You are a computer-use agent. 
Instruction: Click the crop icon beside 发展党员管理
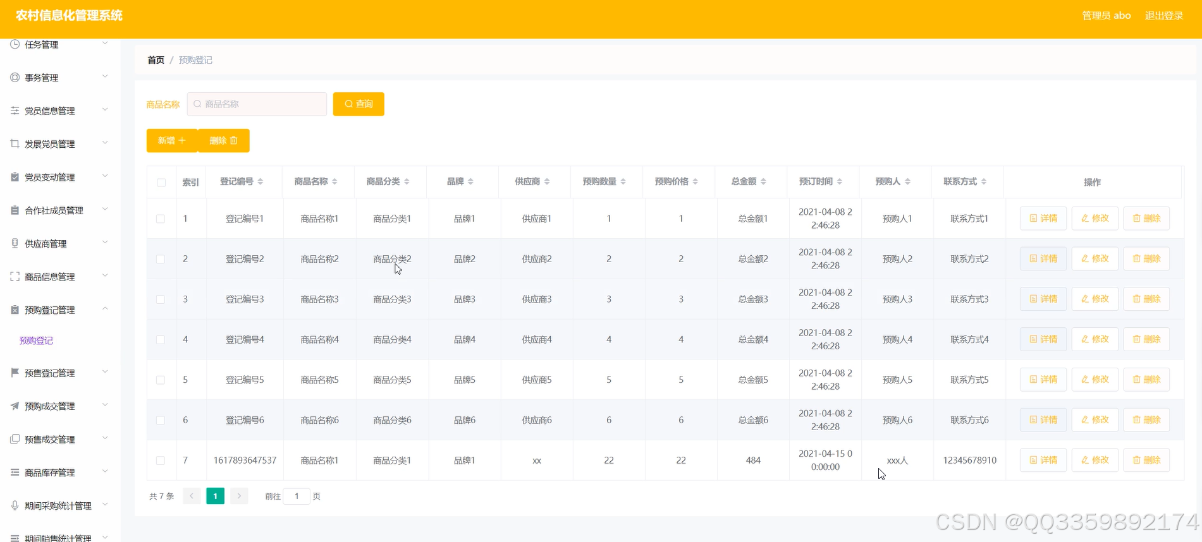[15, 143]
